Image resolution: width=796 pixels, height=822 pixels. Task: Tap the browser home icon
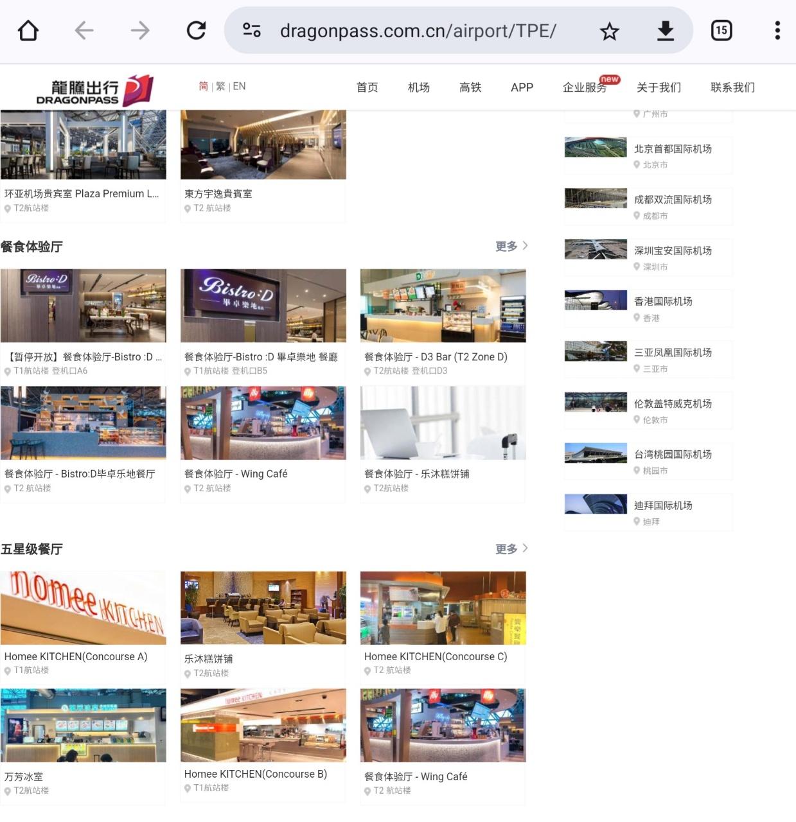coord(28,31)
